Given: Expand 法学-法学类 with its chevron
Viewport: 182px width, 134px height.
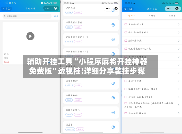Looking at the screenshot, I should [179, 41].
